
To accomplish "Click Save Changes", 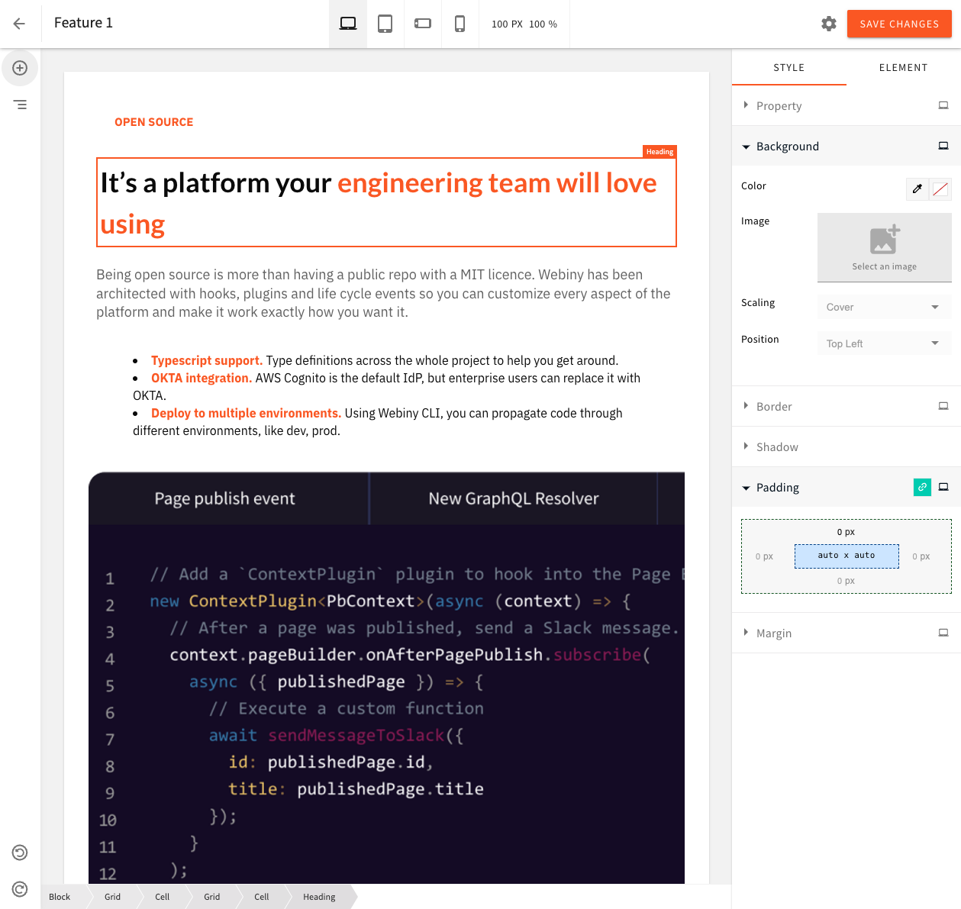I will pyautogui.click(x=899, y=24).
